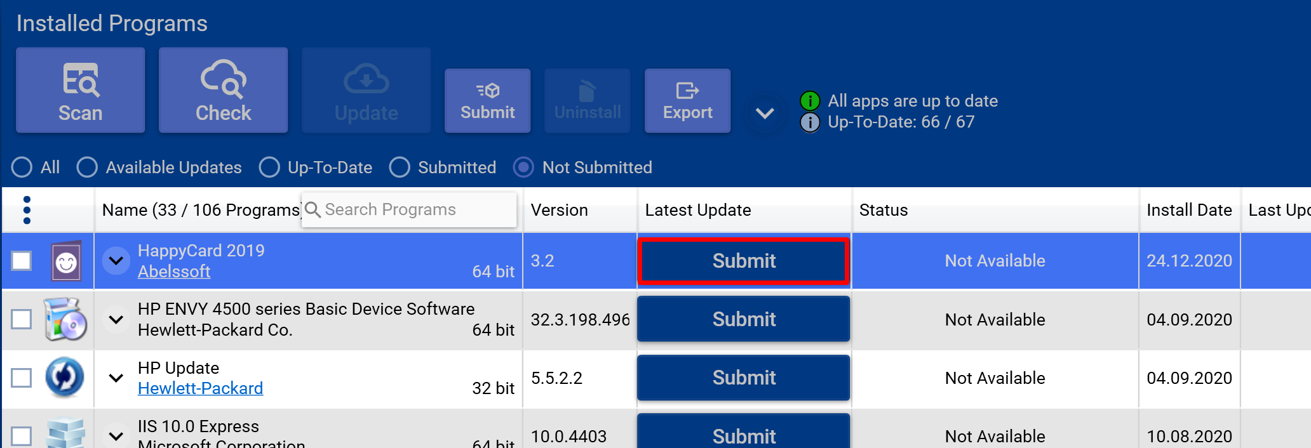The width and height of the screenshot is (1311, 448).
Task: Click HP ENVY 4500 software disc icon
Action: click(65, 319)
